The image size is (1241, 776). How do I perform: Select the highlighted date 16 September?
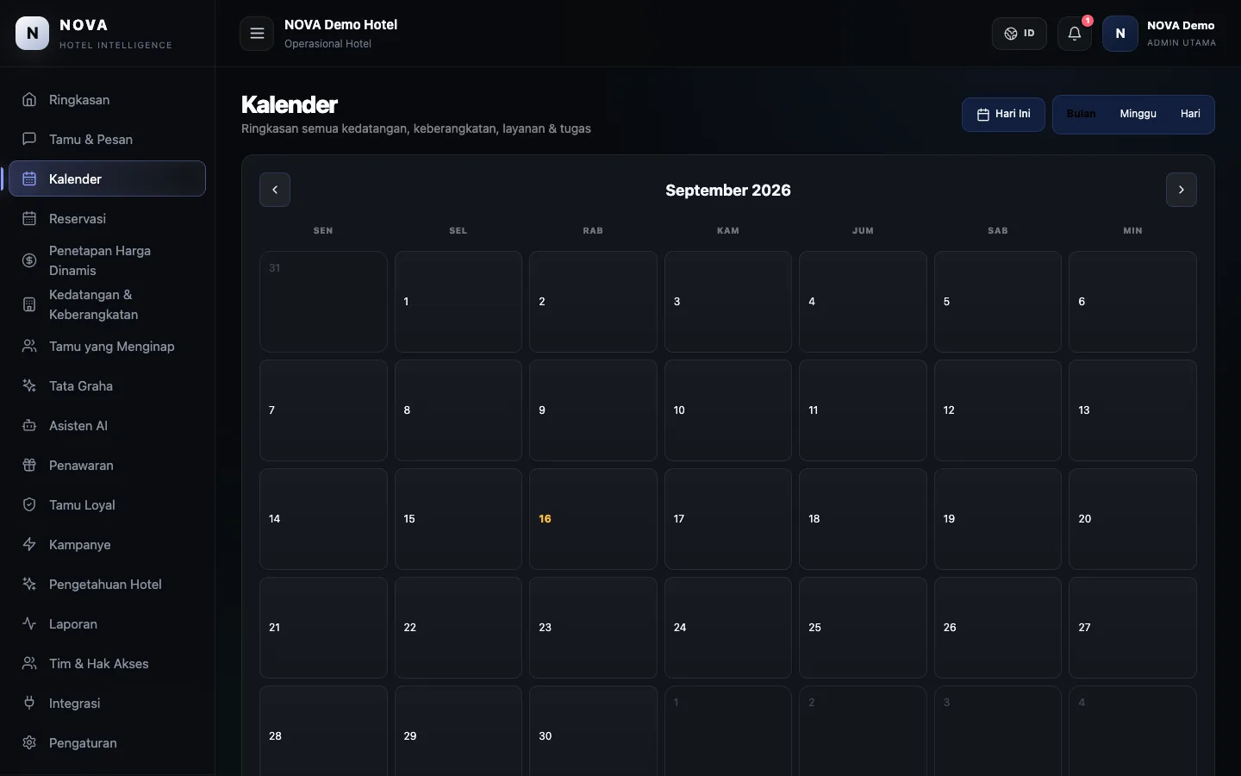[593, 519]
